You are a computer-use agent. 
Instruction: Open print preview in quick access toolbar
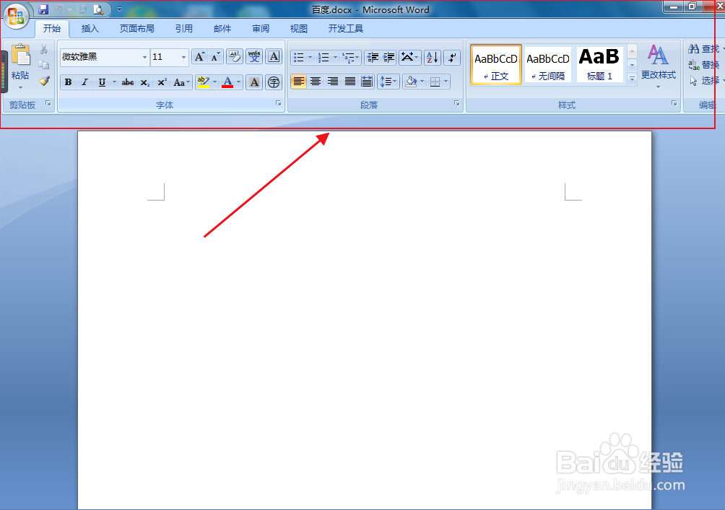98,9
